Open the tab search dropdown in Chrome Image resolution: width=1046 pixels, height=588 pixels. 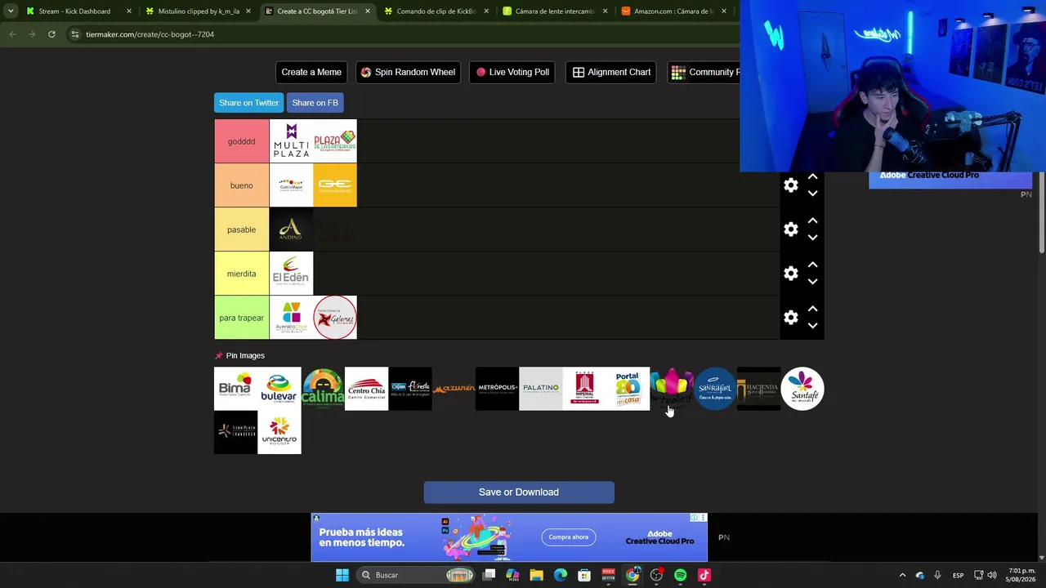(11, 11)
